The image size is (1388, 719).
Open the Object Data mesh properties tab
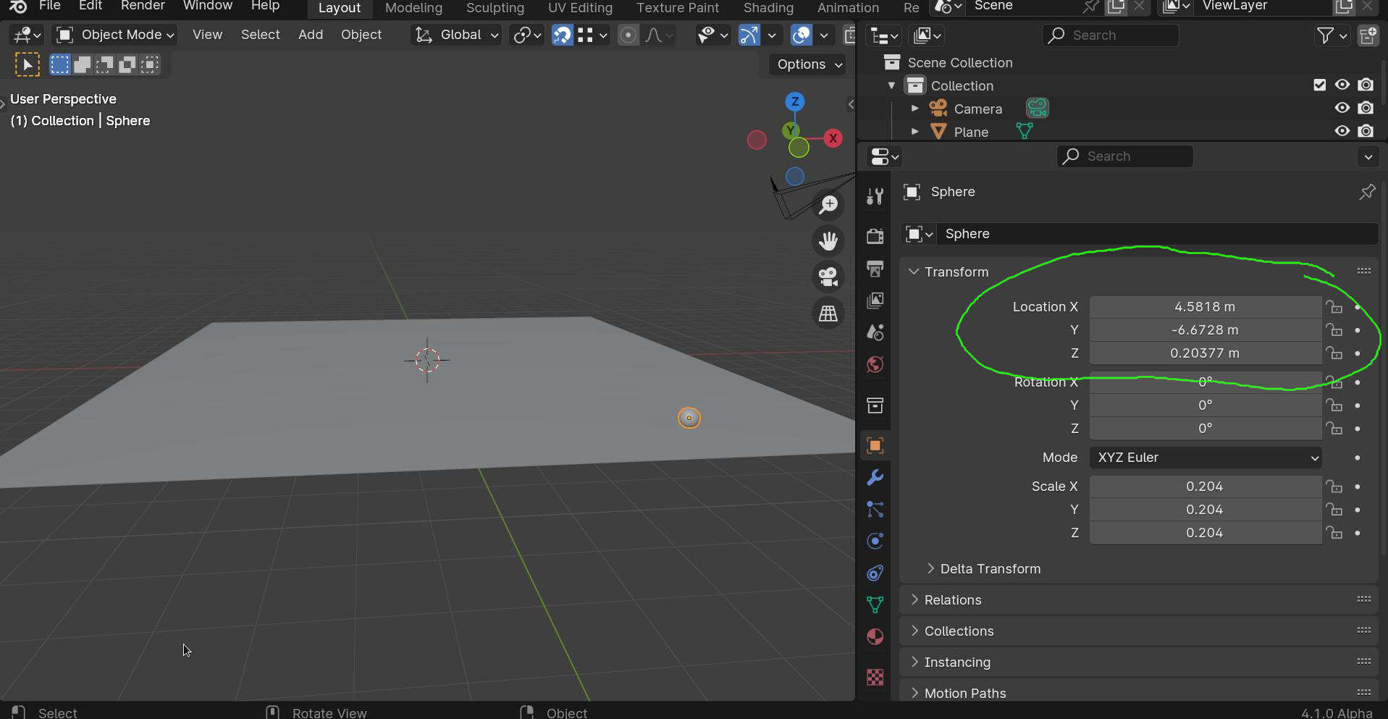tap(875, 605)
